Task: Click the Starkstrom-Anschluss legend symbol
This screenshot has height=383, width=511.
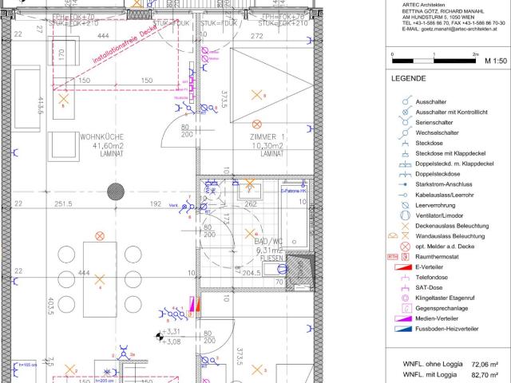Action: pos(403,184)
